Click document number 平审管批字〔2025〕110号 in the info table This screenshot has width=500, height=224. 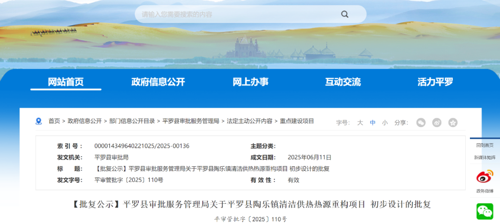pos(129,180)
